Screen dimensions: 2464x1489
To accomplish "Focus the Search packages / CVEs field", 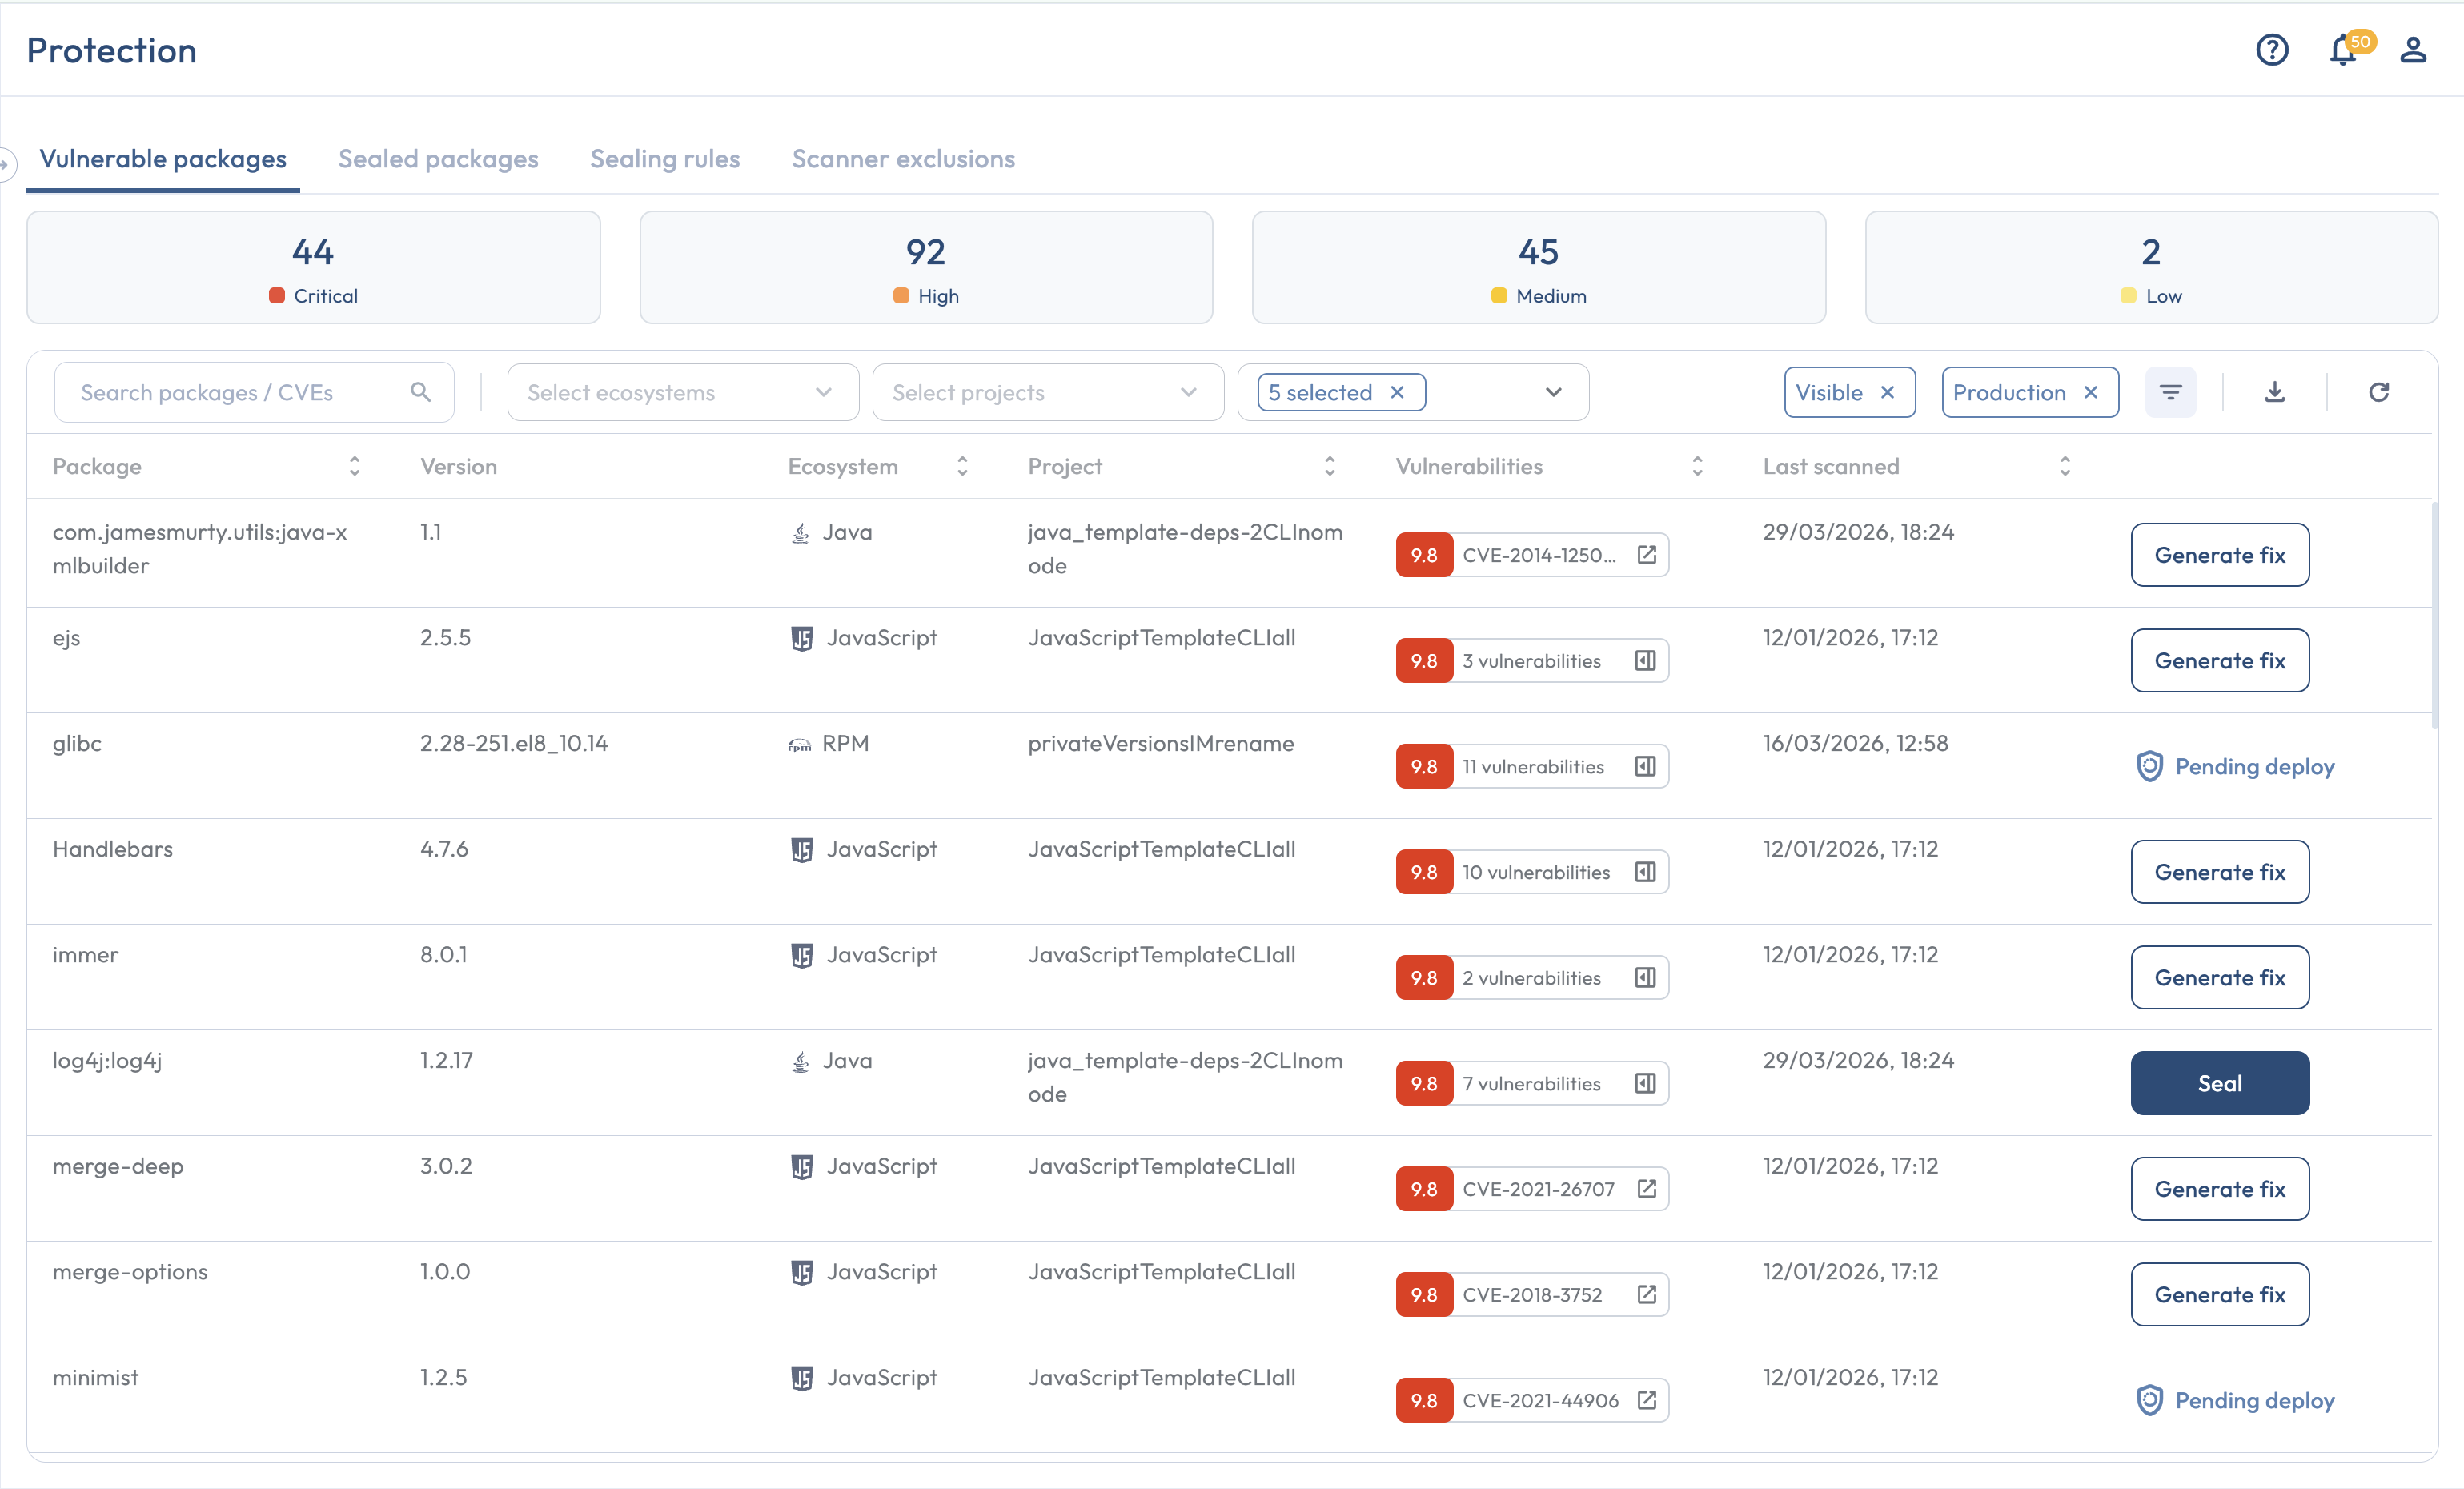I will coord(254,392).
